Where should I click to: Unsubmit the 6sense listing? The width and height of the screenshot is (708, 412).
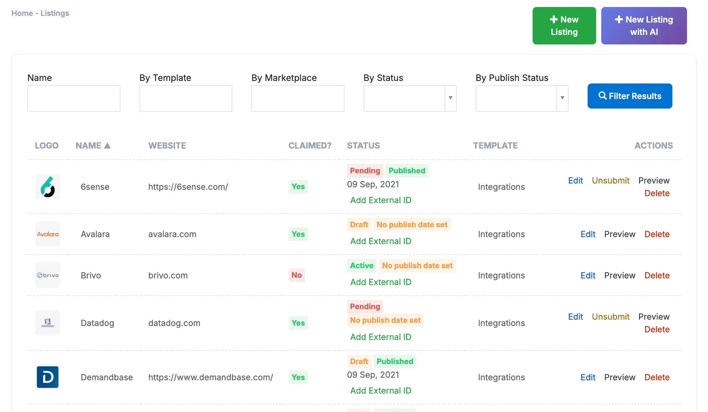[610, 180]
